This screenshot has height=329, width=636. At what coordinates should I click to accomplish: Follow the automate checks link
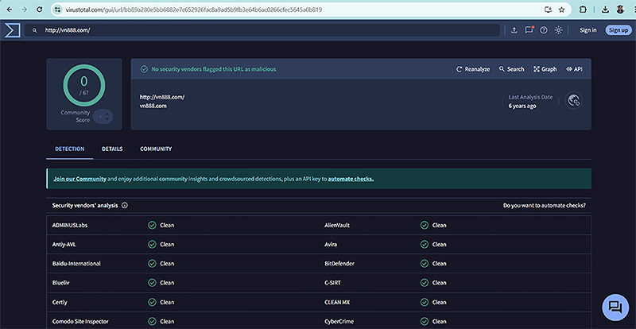(351, 179)
